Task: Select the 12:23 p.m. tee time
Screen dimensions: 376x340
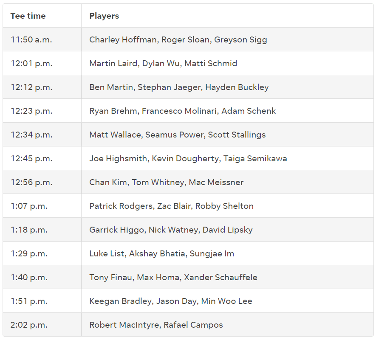Action: pos(31,111)
